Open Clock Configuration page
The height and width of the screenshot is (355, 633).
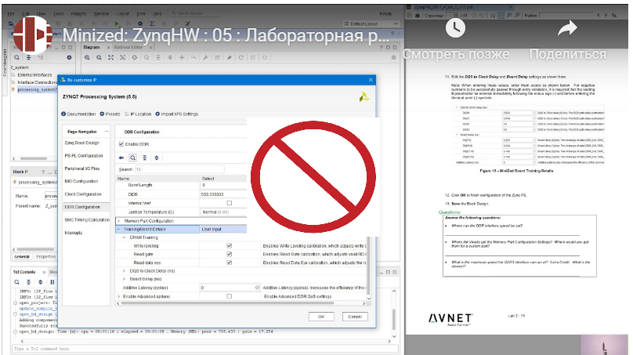(83, 194)
